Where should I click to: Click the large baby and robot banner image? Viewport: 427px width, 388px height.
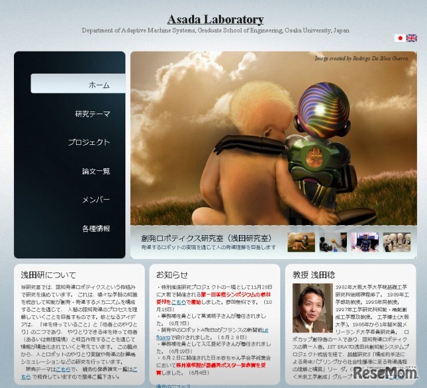point(274,138)
